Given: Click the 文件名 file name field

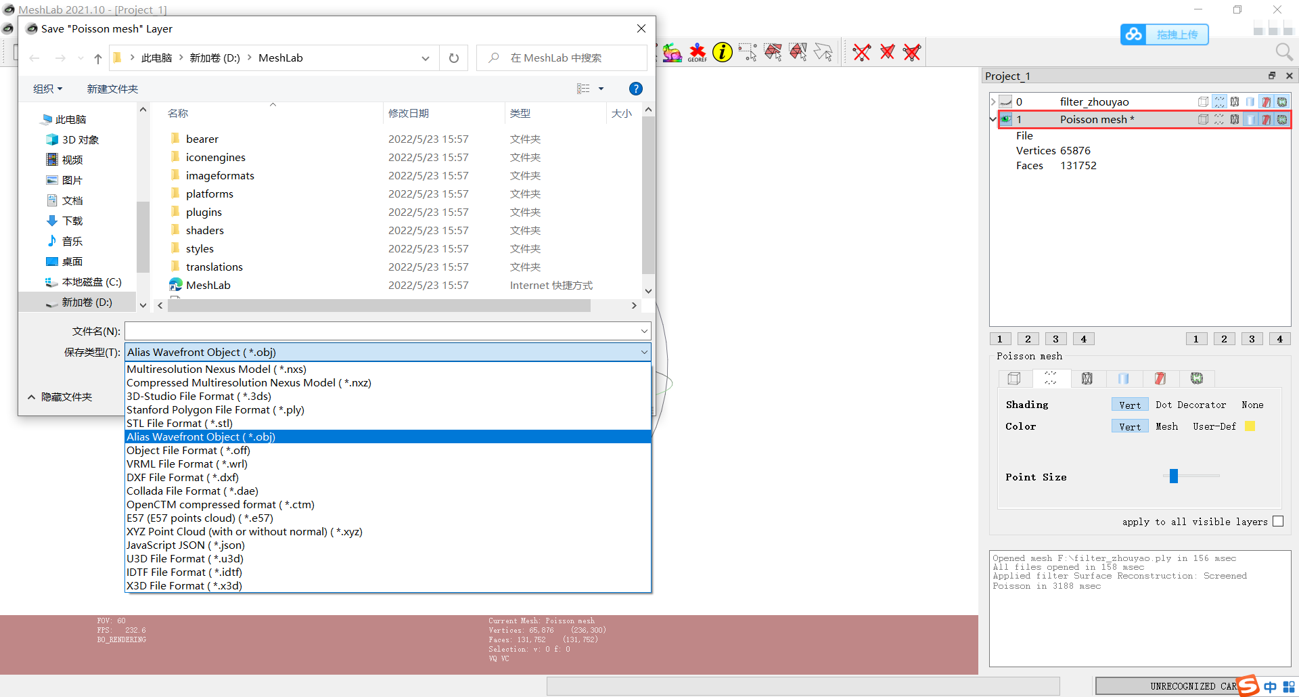Looking at the screenshot, I should [x=388, y=331].
